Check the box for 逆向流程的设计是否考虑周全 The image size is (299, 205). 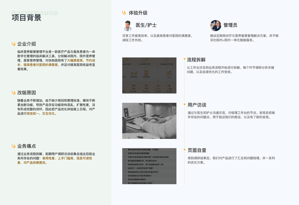coord(125,176)
